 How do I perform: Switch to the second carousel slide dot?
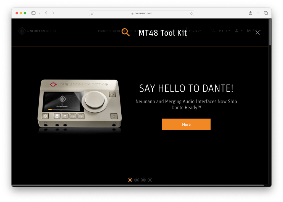click(137, 180)
